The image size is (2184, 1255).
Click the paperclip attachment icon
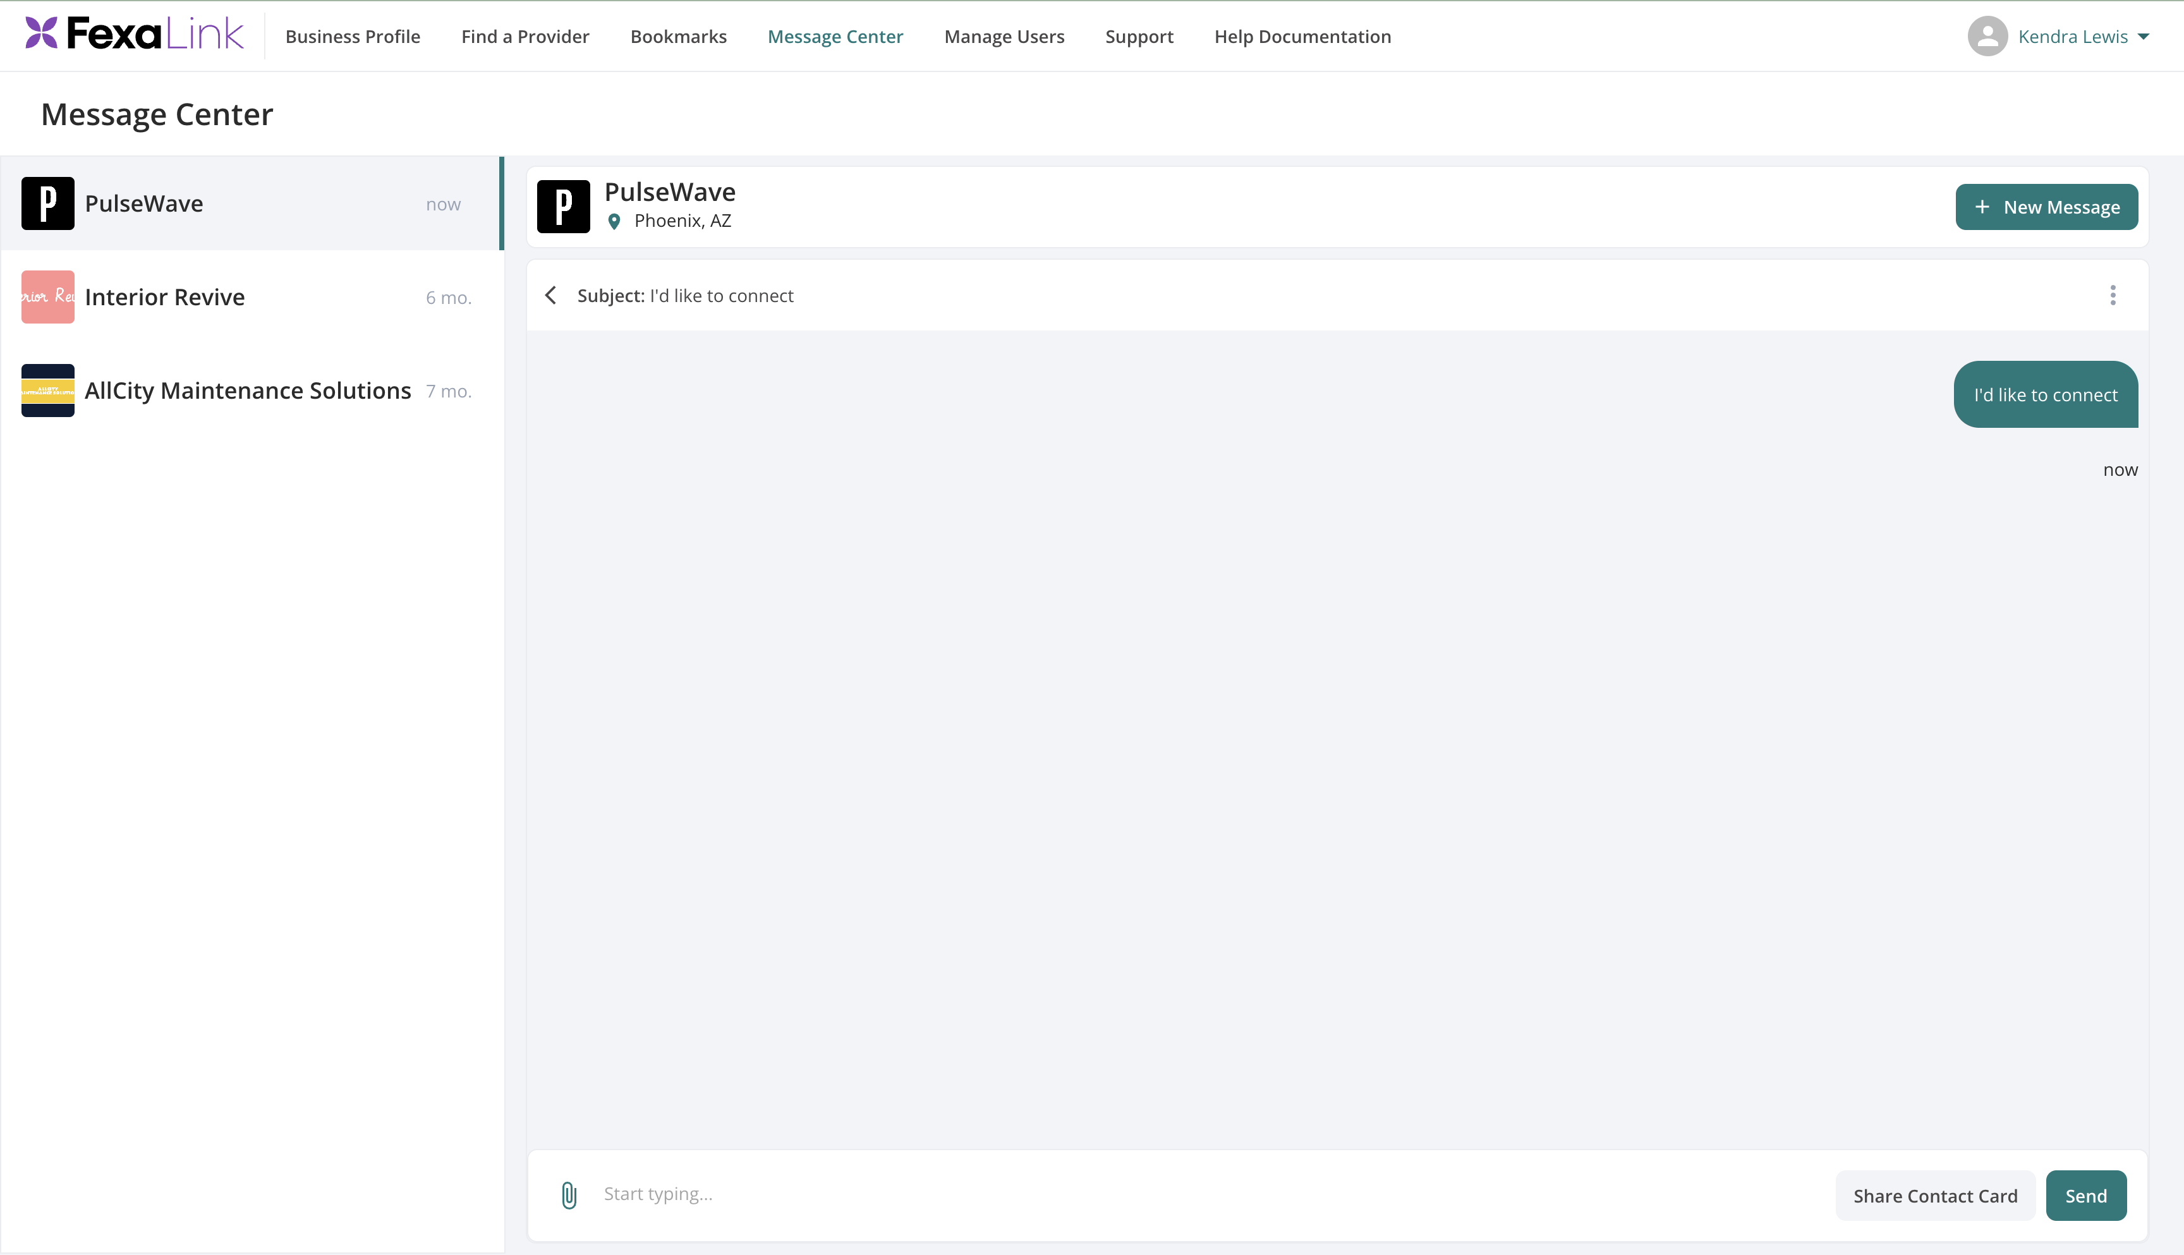click(569, 1195)
